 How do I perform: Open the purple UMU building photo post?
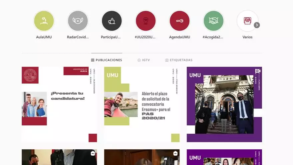point(224,104)
